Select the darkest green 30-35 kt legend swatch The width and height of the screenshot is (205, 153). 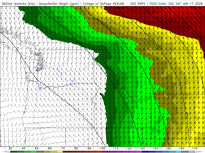click(14, 152)
